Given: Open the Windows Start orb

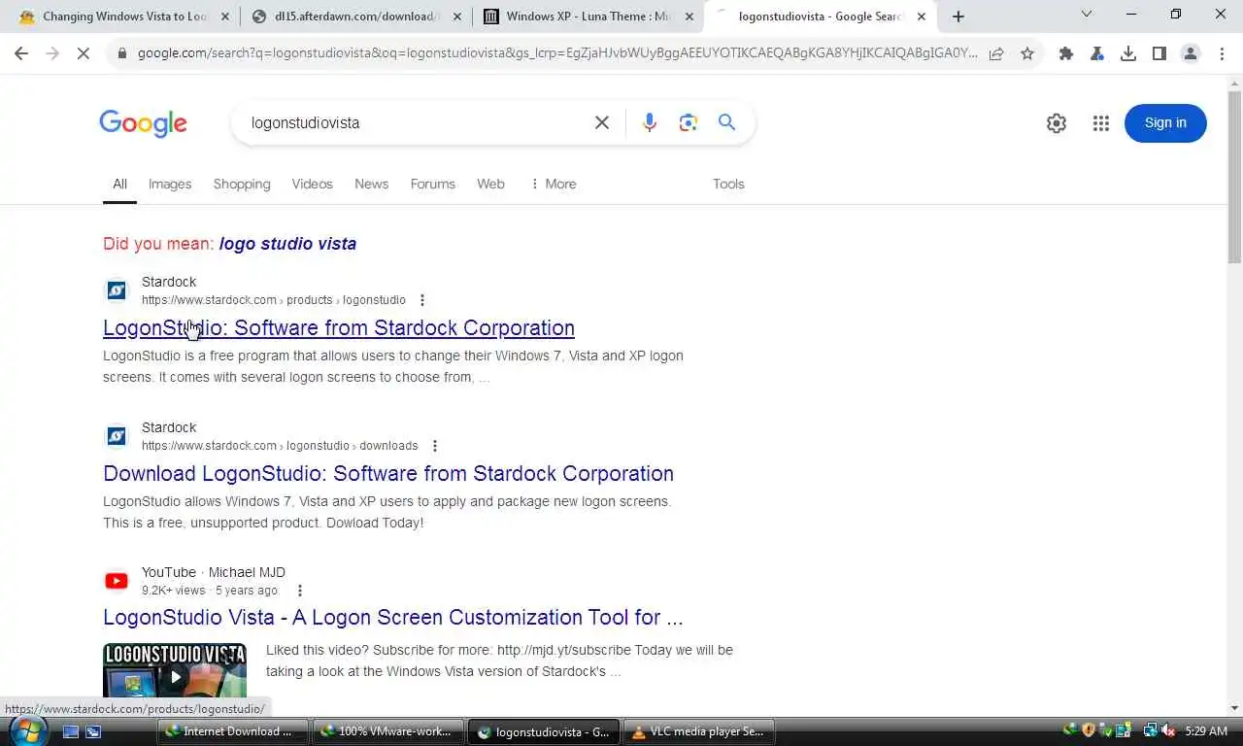Looking at the screenshot, I should (28, 730).
